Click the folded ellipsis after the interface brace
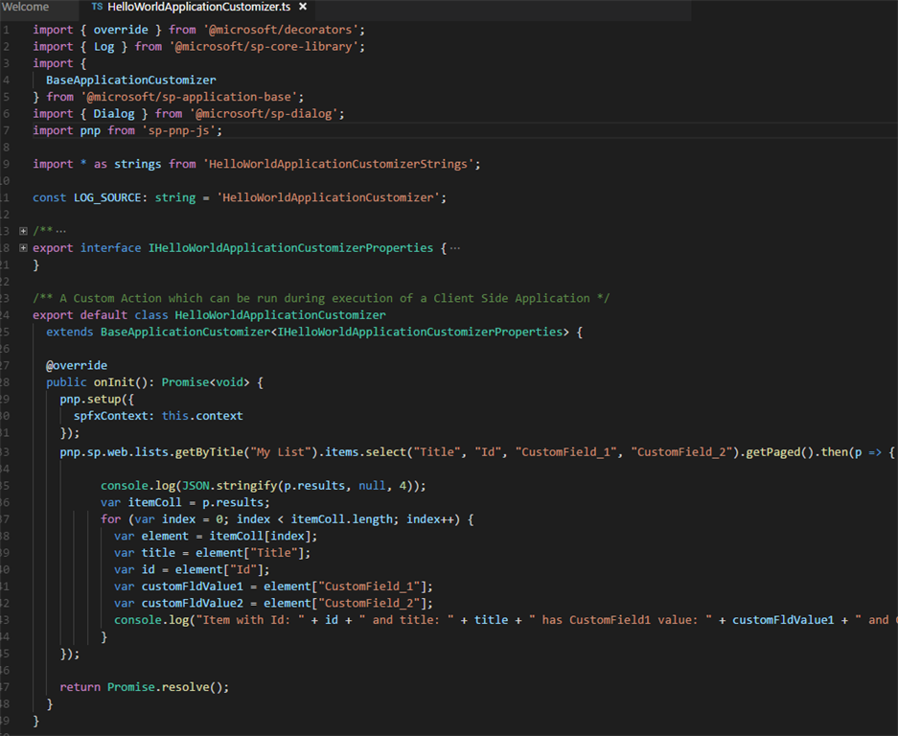 [x=455, y=248]
